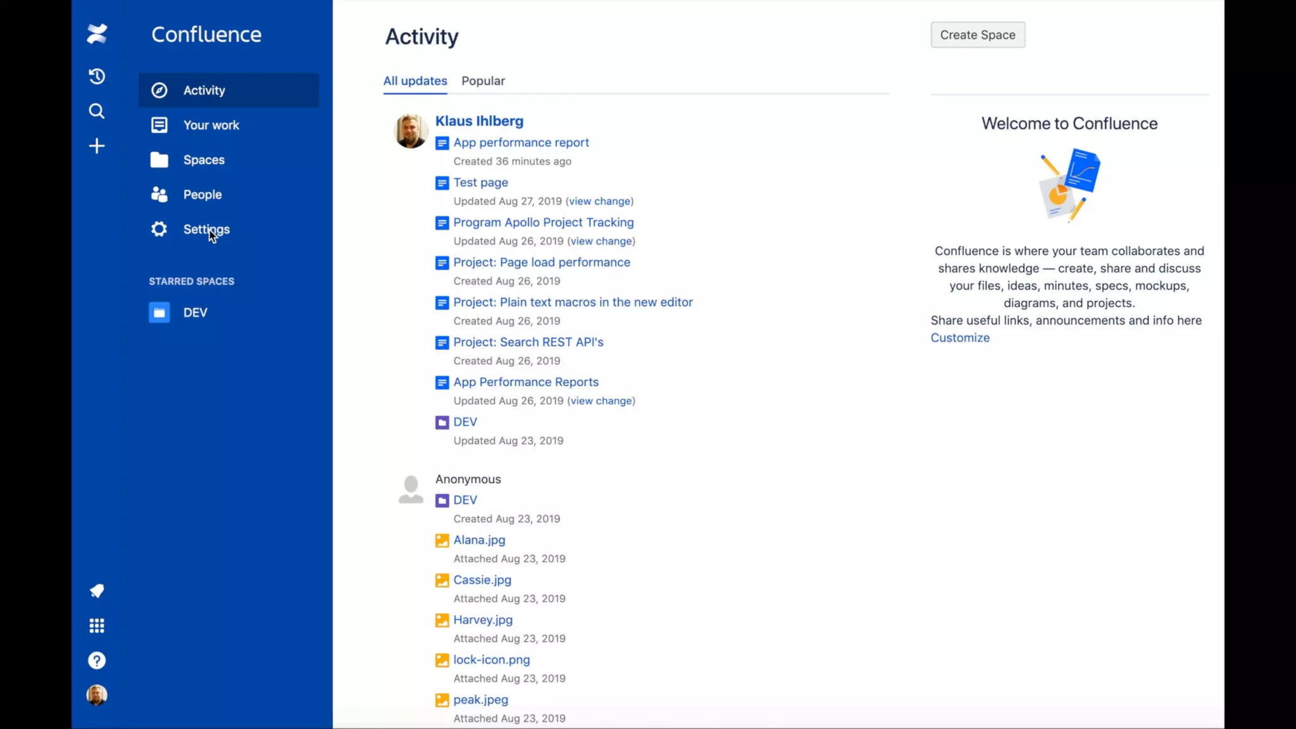Click the plus create icon
The image size is (1296, 729).
click(97, 146)
